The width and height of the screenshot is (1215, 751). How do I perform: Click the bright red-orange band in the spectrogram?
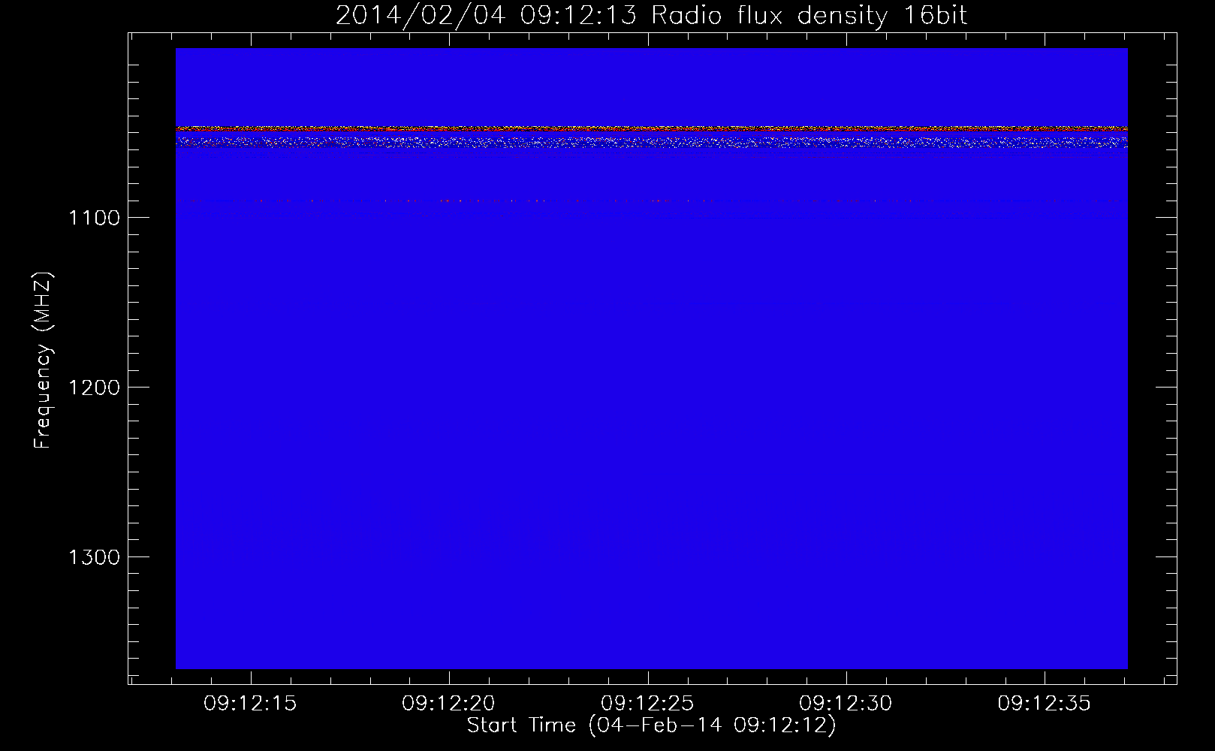tap(651, 129)
